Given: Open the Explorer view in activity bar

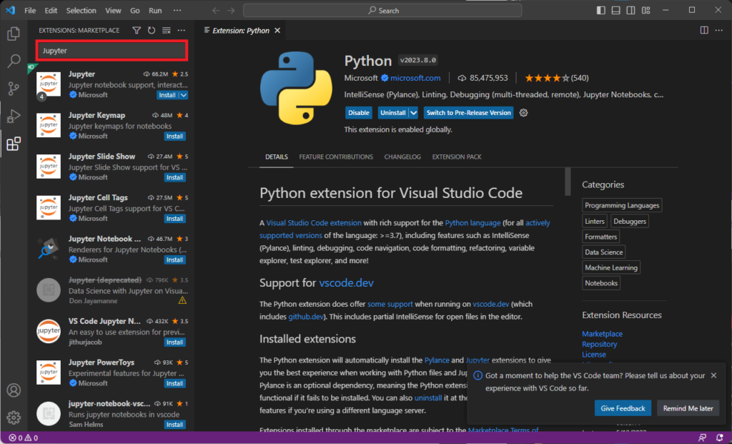Looking at the screenshot, I should pos(14,34).
